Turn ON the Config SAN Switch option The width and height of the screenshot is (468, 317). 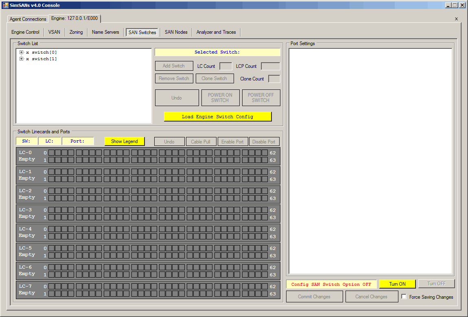(x=397, y=284)
